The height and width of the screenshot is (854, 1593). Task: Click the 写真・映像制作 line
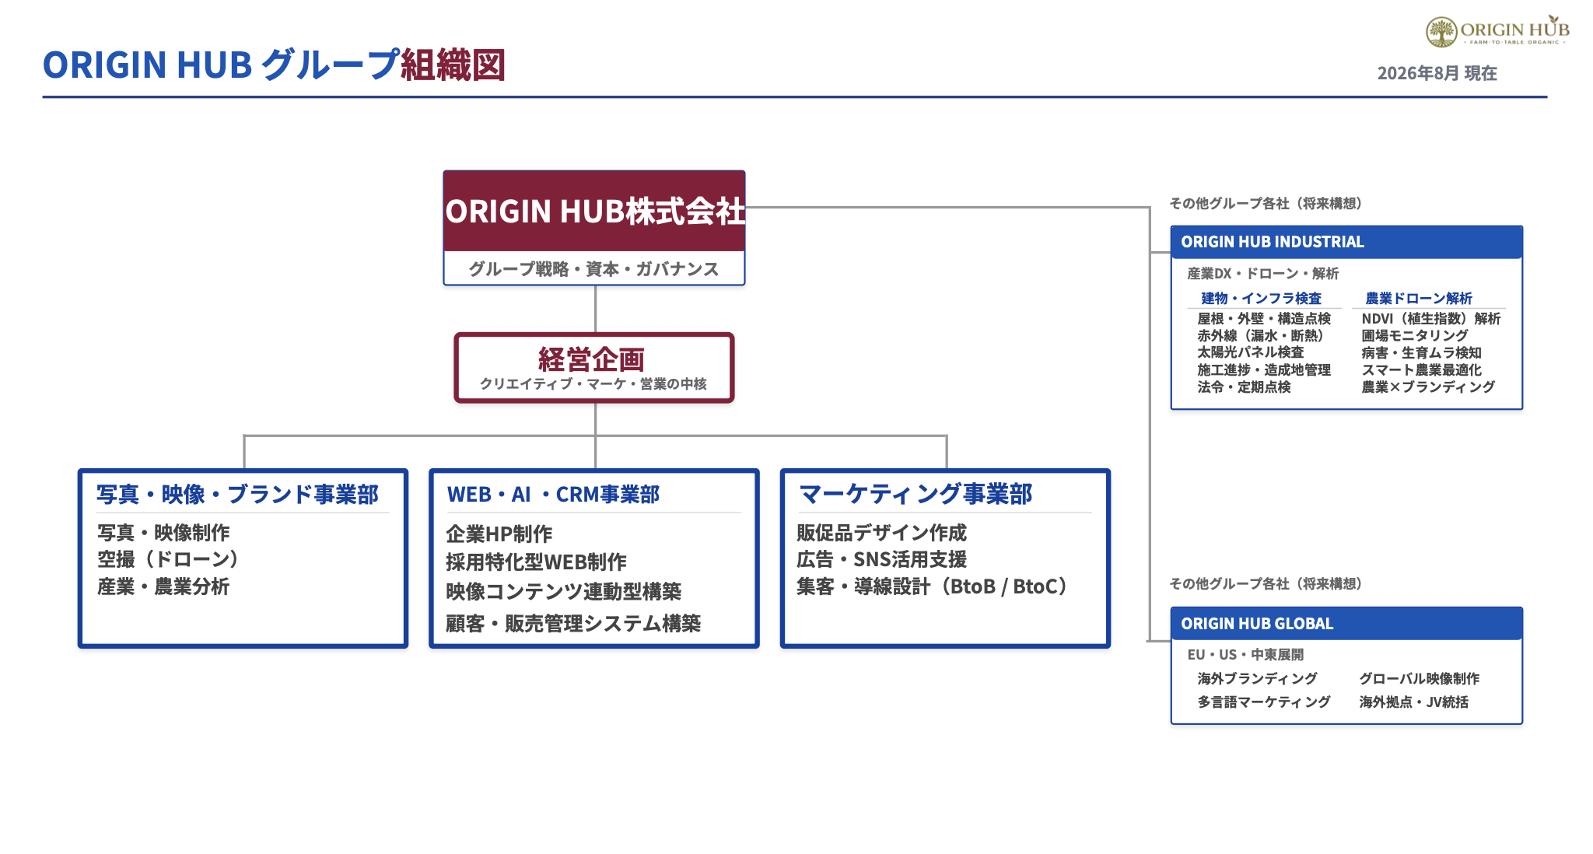163,533
